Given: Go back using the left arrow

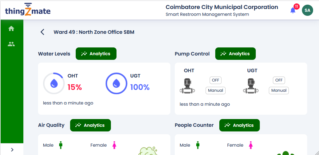Looking at the screenshot, I should point(42,32).
